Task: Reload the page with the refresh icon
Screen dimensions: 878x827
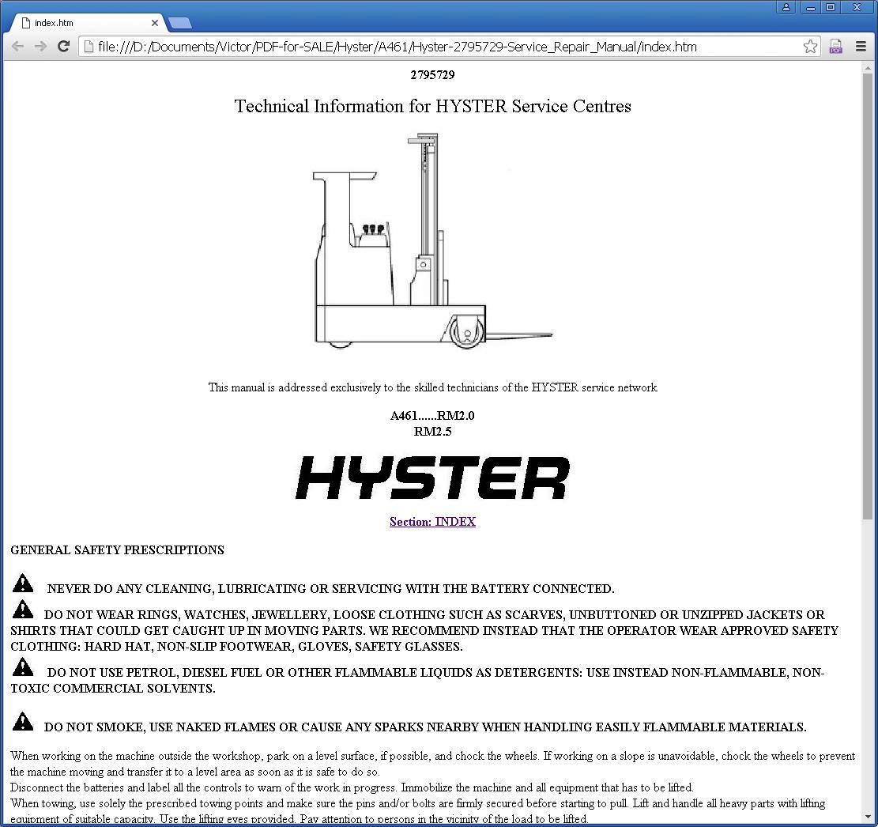Action: coord(63,47)
